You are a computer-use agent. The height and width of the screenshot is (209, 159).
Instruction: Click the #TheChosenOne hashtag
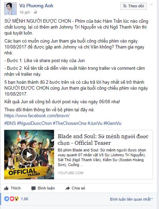click(70, 123)
